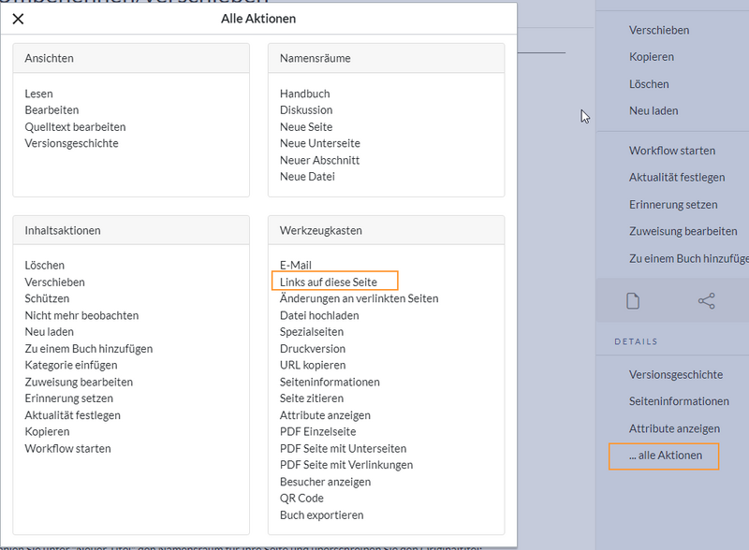Click Seite zitieren

point(312,398)
